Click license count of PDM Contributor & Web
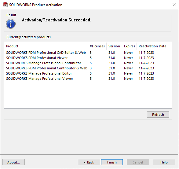 (91, 68)
